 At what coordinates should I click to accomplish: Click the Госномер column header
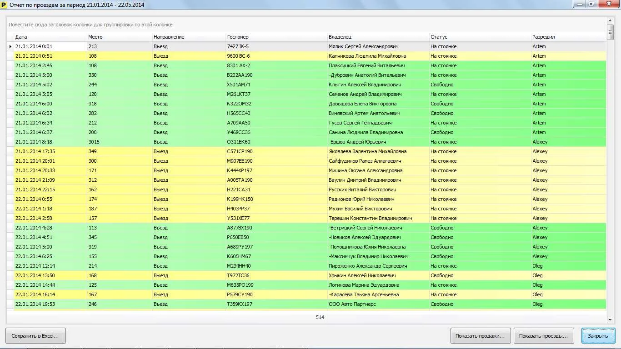(x=276, y=37)
